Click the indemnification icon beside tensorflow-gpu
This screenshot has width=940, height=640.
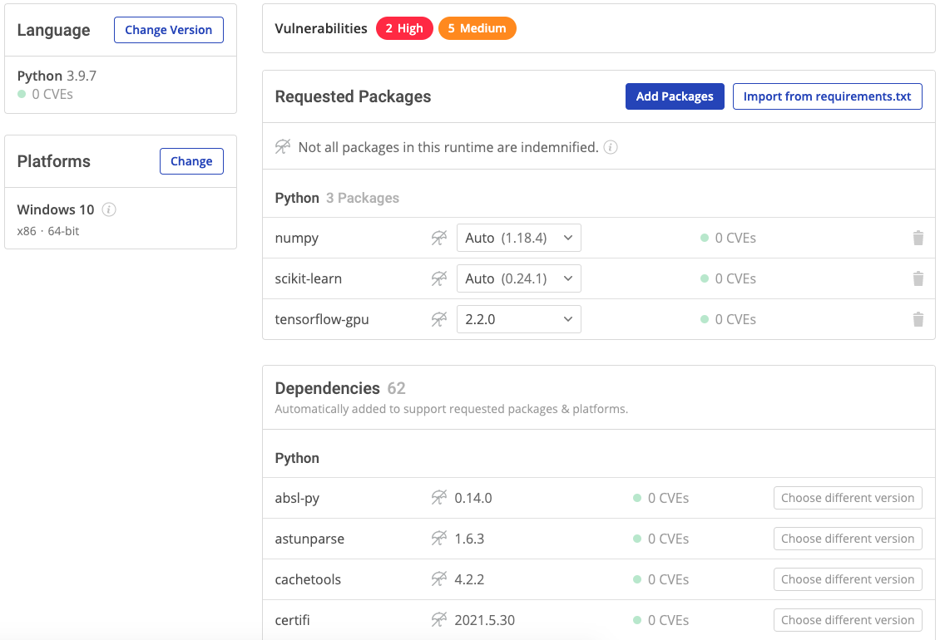pyautogui.click(x=438, y=319)
